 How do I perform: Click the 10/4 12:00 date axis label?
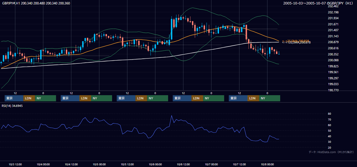point(71,164)
